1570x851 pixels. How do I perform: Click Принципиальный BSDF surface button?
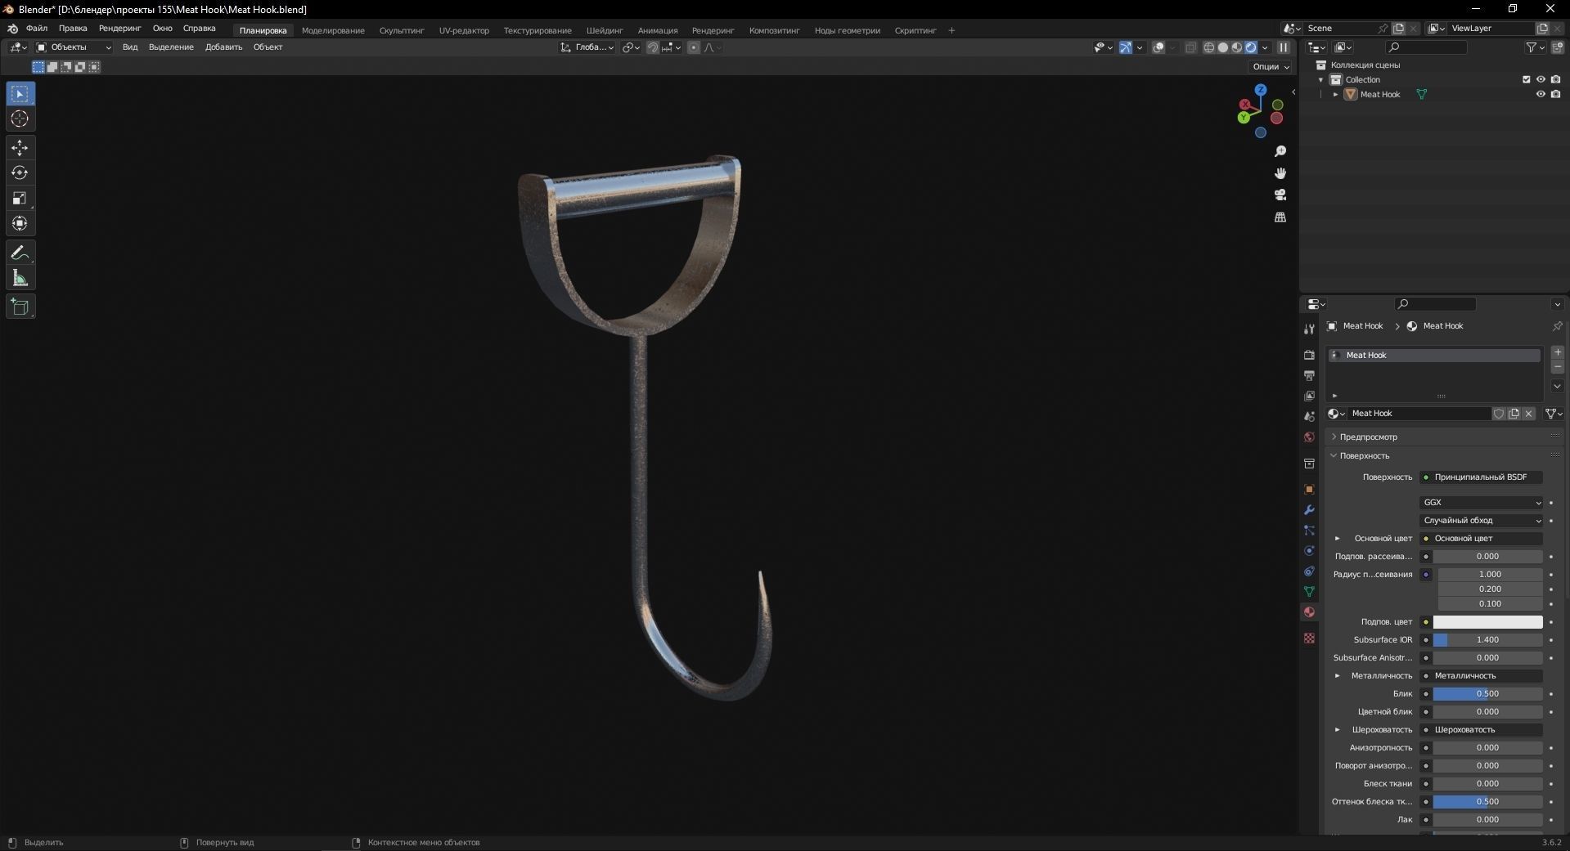click(1482, 477)
